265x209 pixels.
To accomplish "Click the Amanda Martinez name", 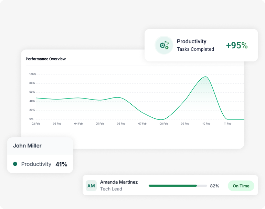I will coord(119,182).
